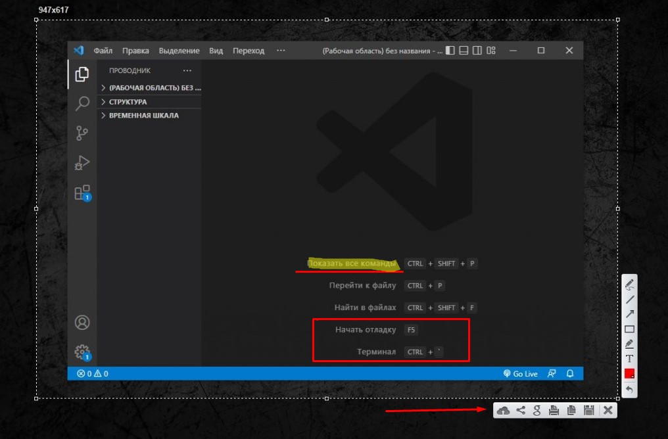
Task: Maximize the VS Code window
Action: pos(541,50)
